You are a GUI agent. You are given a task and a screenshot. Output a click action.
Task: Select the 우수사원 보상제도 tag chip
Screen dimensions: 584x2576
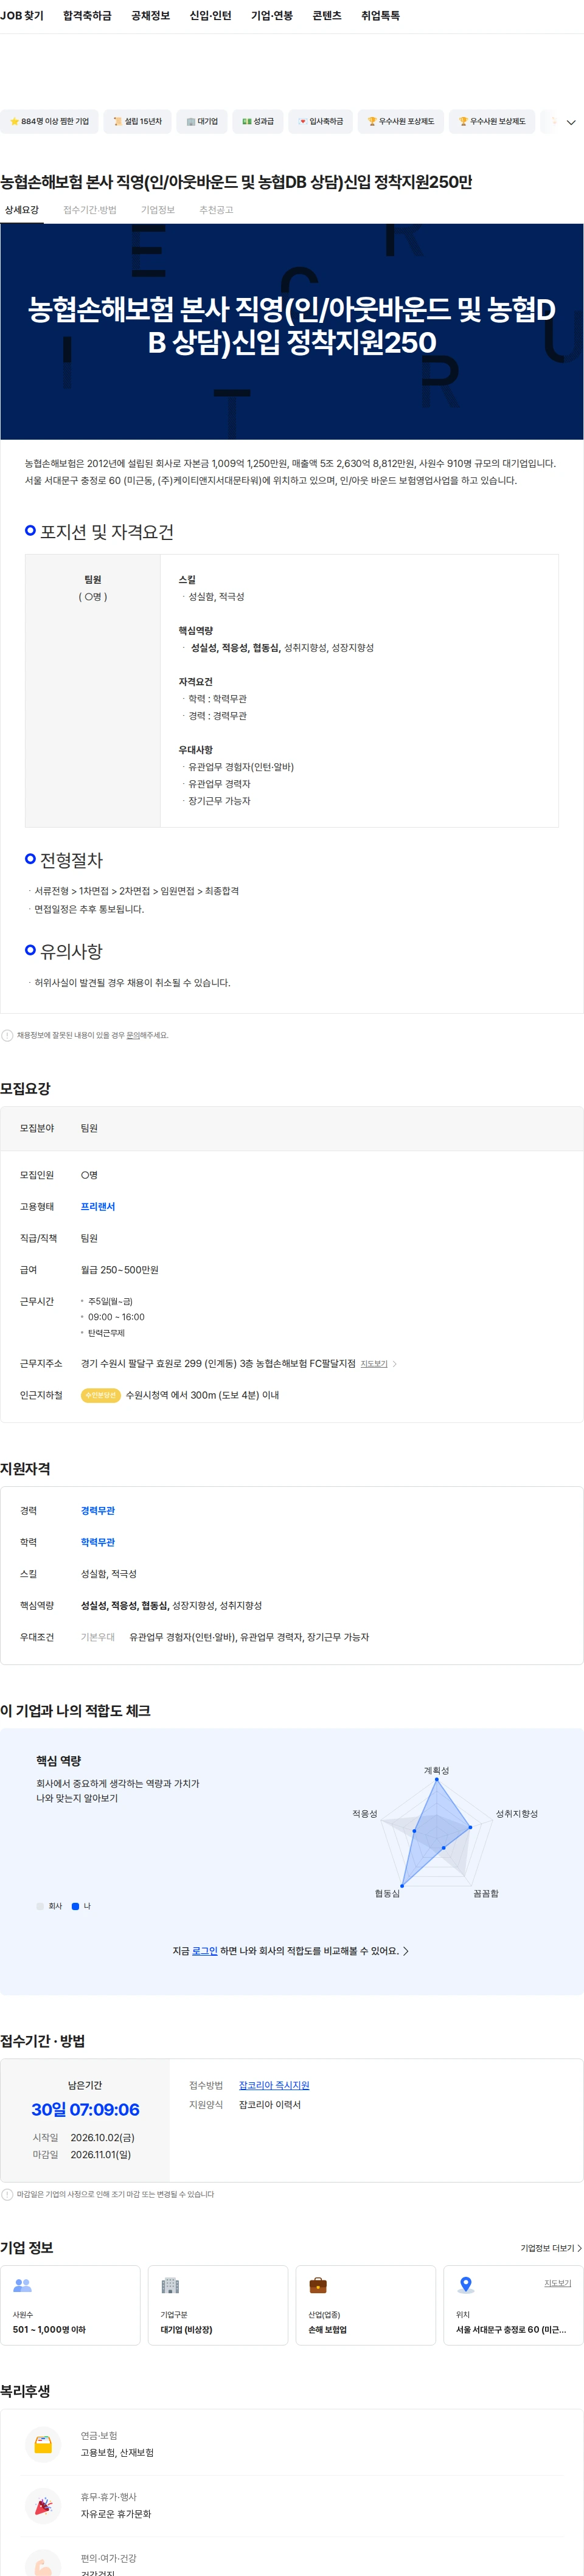click(x=491, y=121)
